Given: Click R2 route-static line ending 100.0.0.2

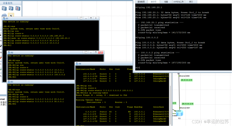Looking at the screenshot, I should pos(37,75).
